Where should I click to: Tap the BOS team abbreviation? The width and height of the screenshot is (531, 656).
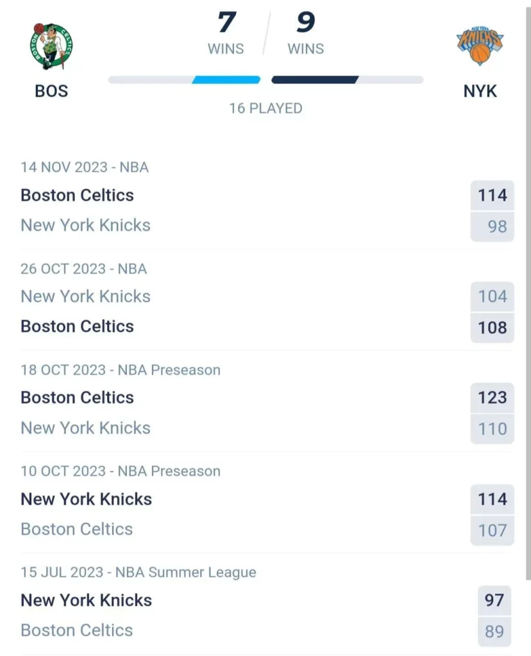[51, 91]
